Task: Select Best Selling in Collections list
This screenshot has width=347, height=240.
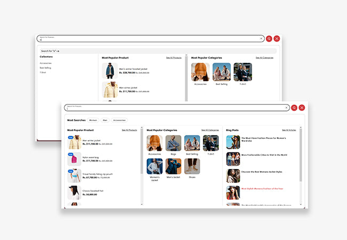Action: pos(45,68)
